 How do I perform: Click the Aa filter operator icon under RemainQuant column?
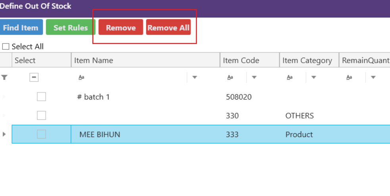(x=349, y=77)
